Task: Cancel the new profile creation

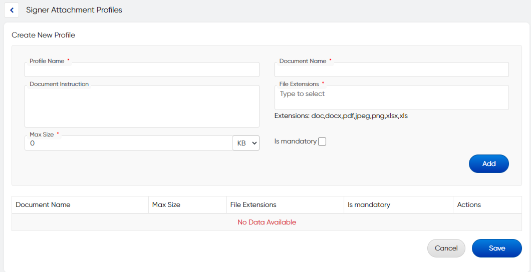Action: click(446, 248)
